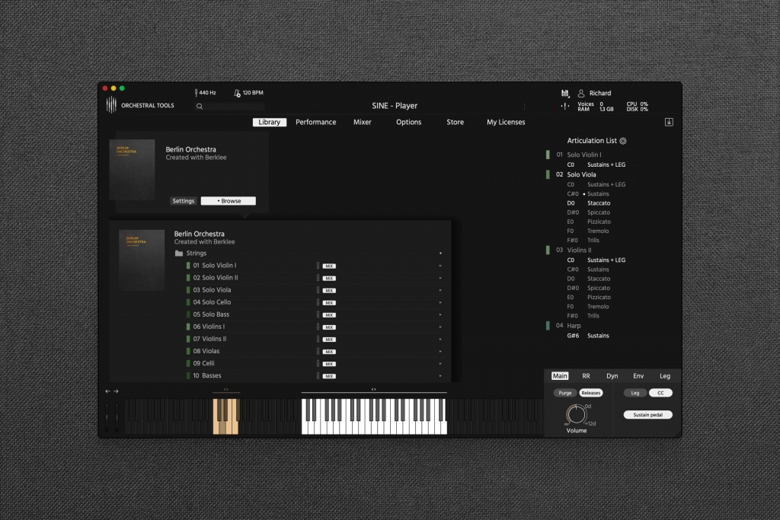Screen dimensions: 780x520
Task: Click the keyboard shift right arrow
Action: point(116,391)
